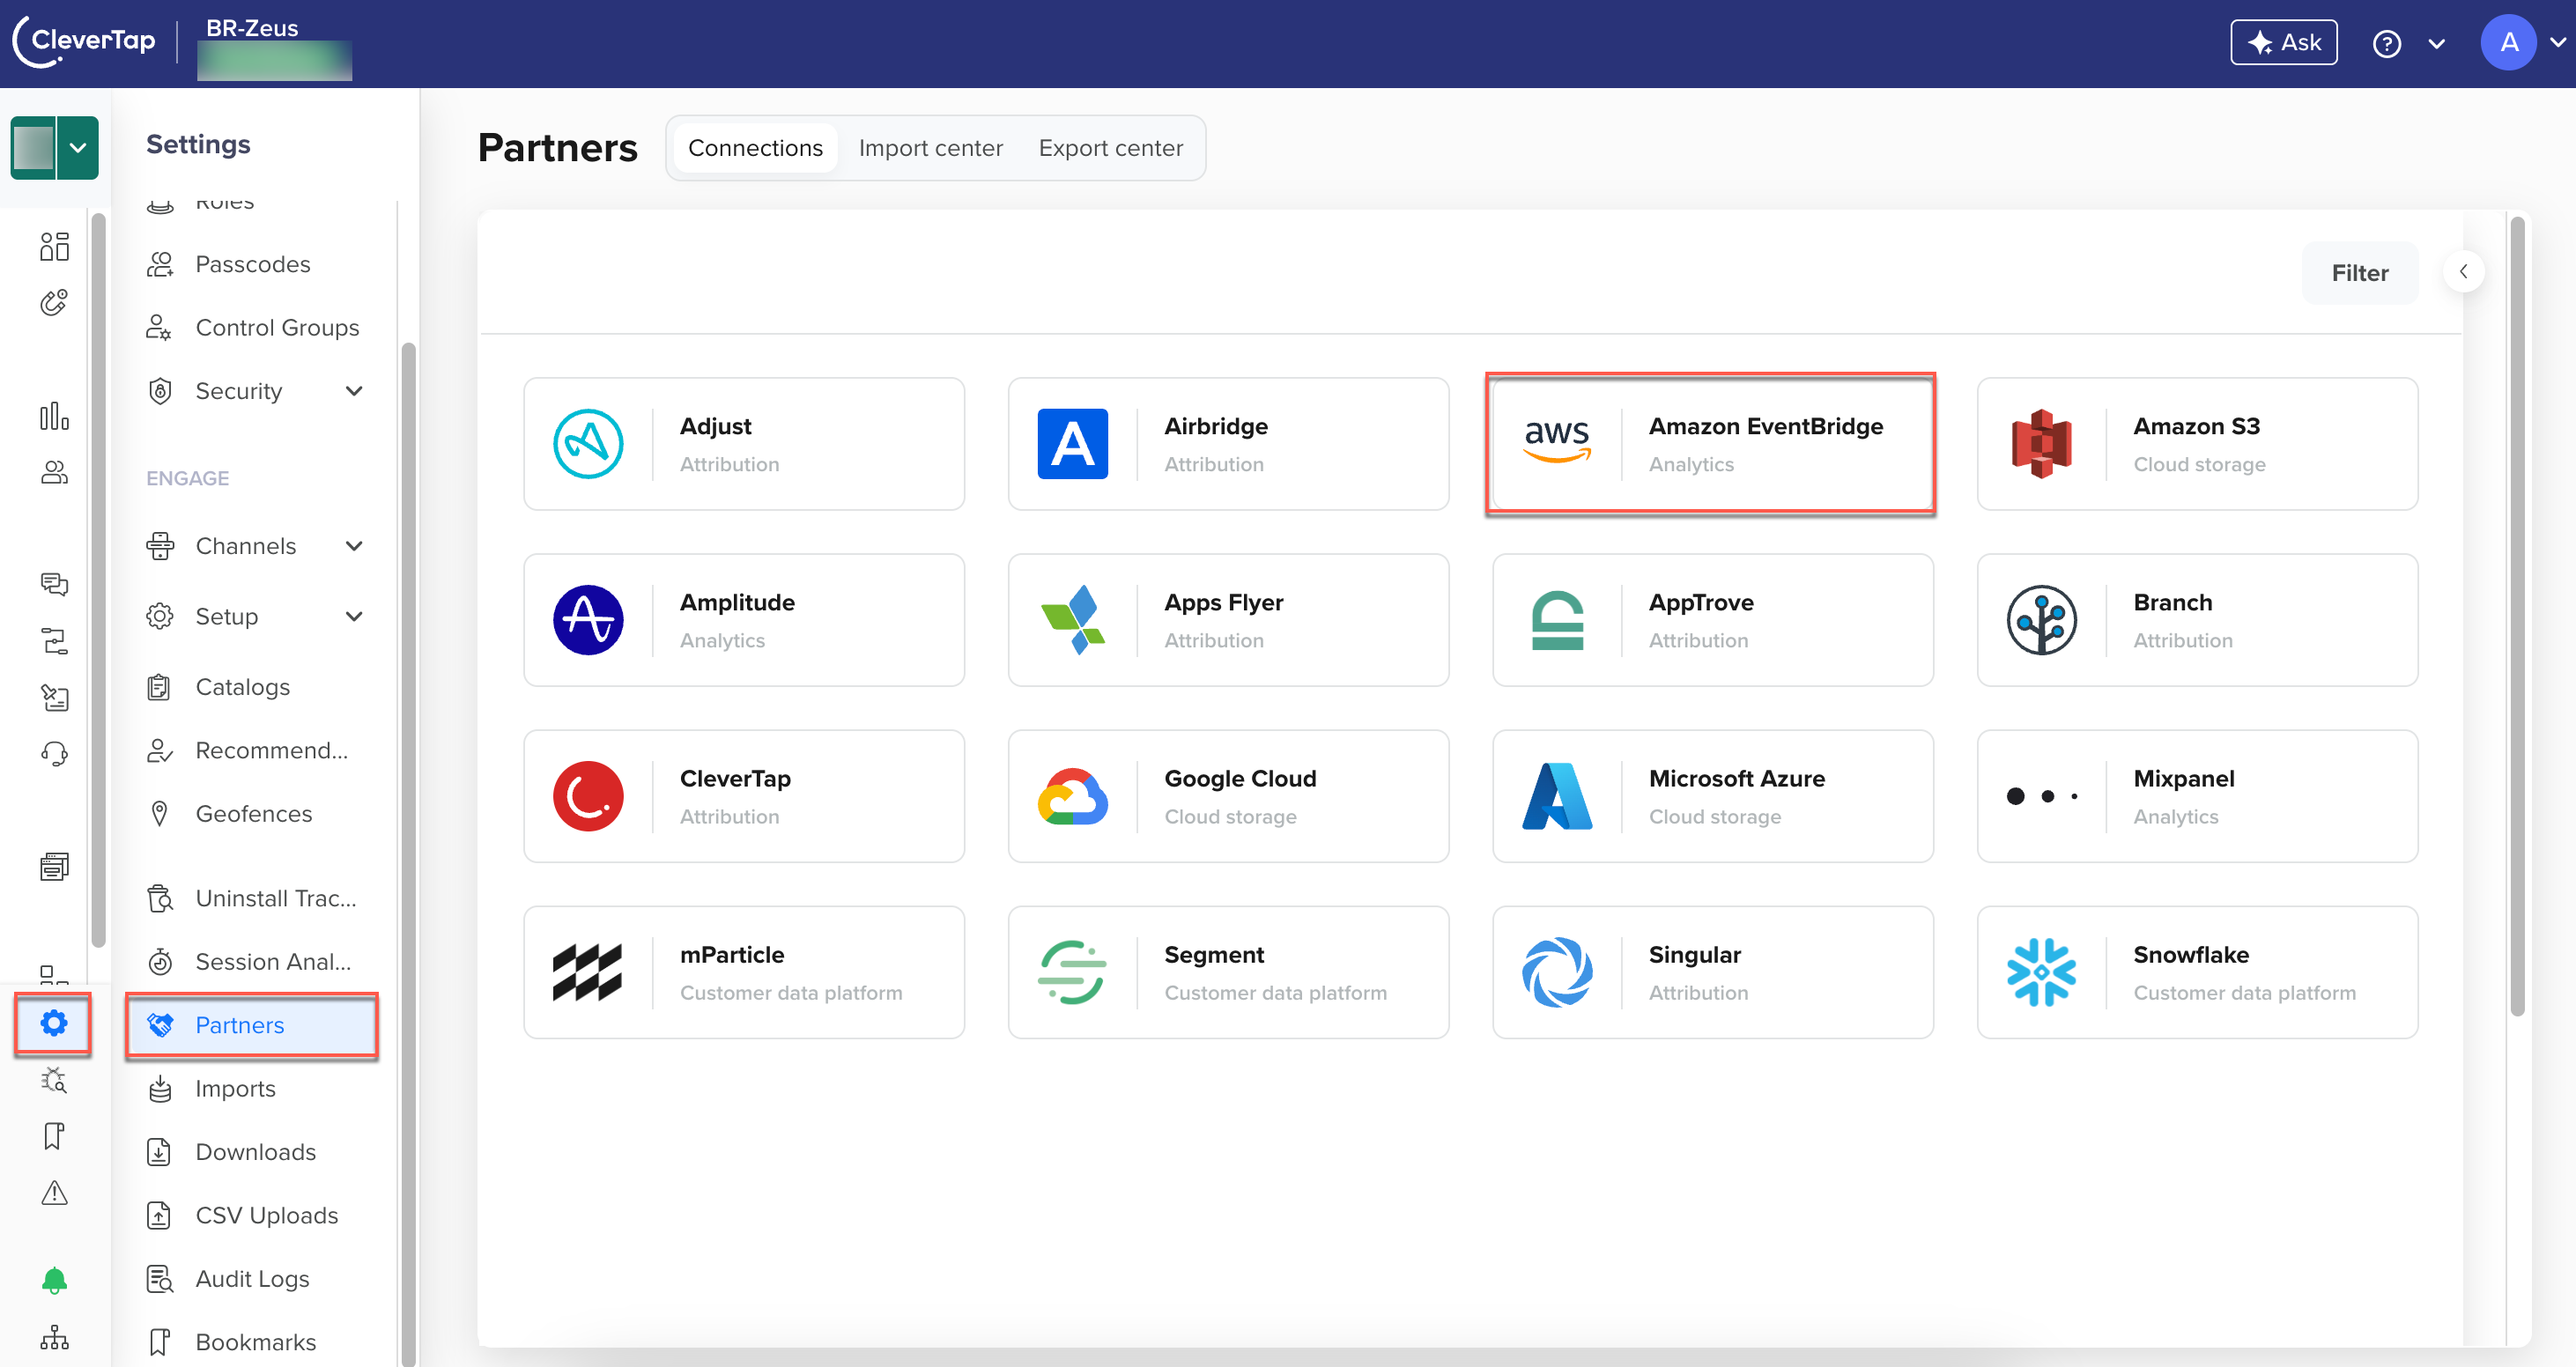Viewport: 2576px width, 1367px height.
Task: Switch to the Connections tab
Action: [755, 148]
